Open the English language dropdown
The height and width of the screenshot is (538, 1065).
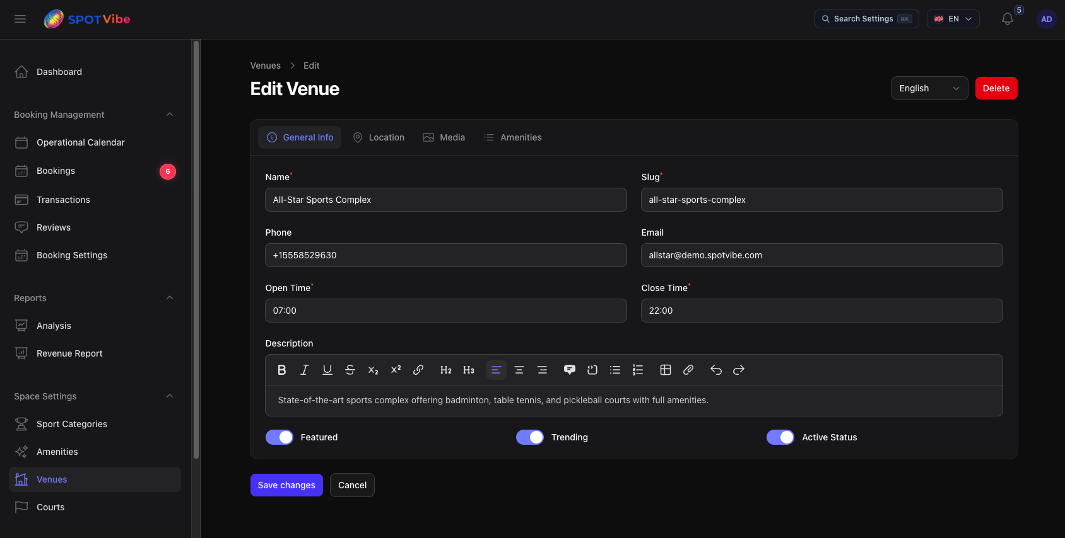tap(929, 88)
